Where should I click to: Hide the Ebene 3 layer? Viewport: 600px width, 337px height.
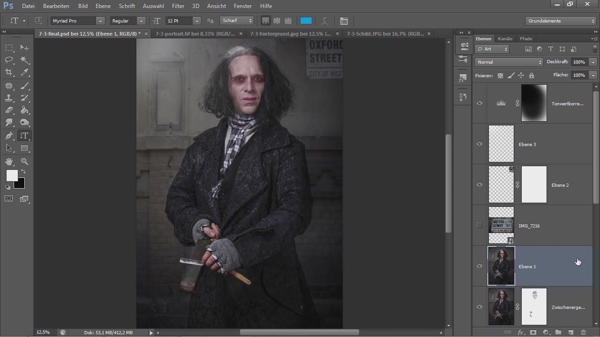pyautogui.click(x=479, y=144)
